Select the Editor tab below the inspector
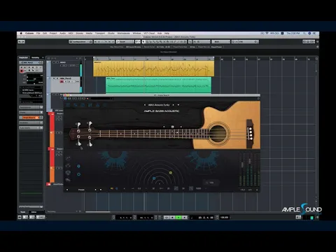336x252 pixels. 34,212
